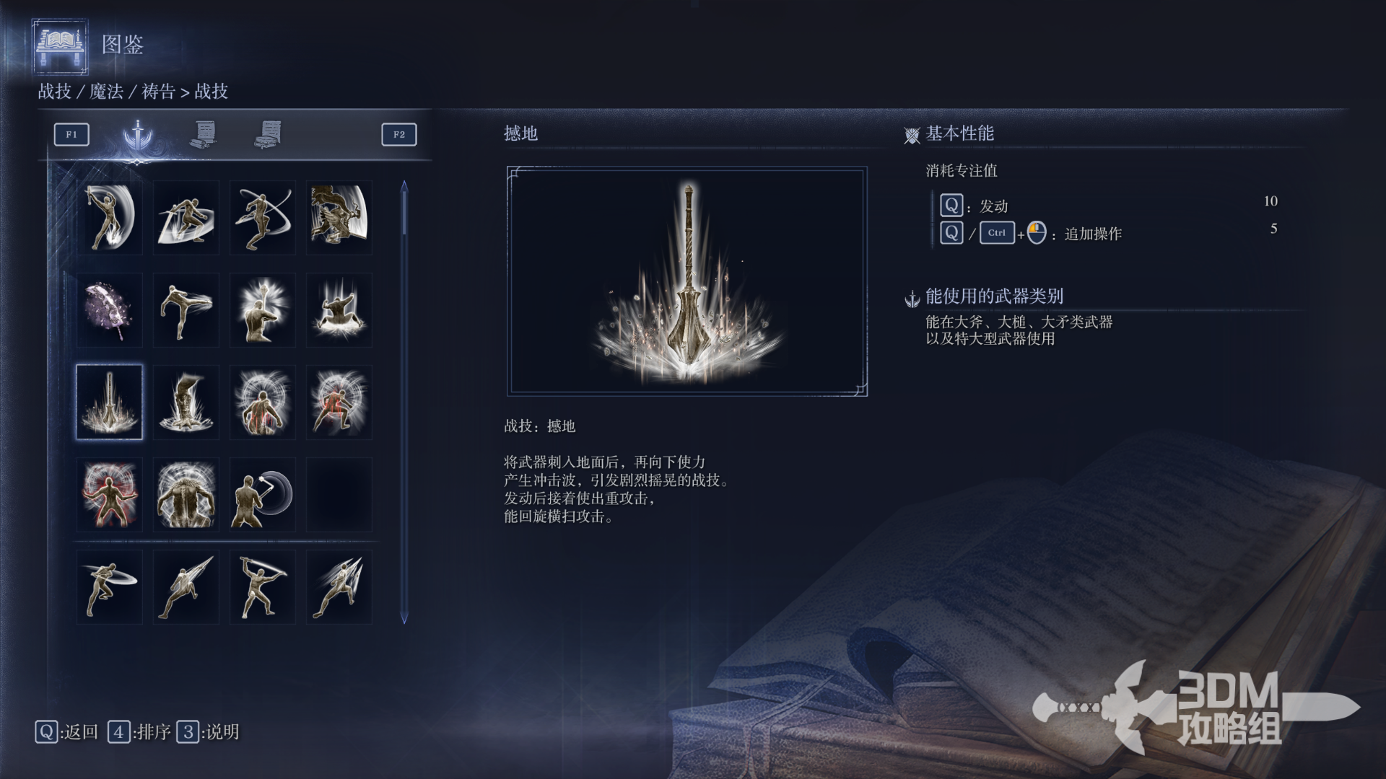Choose the winged shield bash skill icon

tap(339, 217)
